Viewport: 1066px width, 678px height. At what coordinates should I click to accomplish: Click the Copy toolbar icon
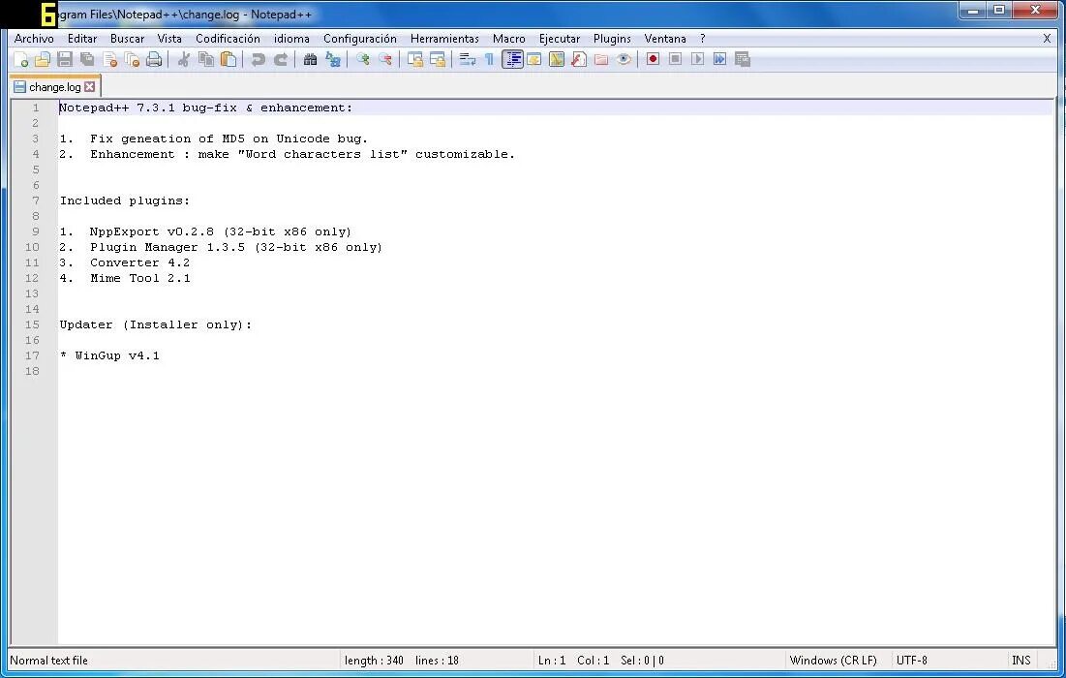pos(206,60)
